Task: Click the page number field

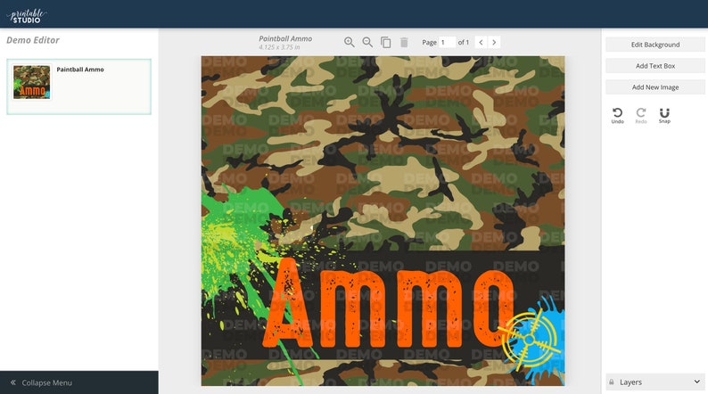Action: point(447,42)
